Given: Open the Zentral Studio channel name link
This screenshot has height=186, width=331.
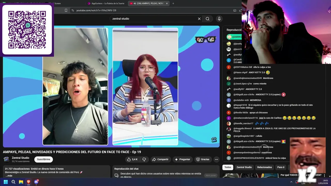Looking at the screenshot, I should coord(20,158).
